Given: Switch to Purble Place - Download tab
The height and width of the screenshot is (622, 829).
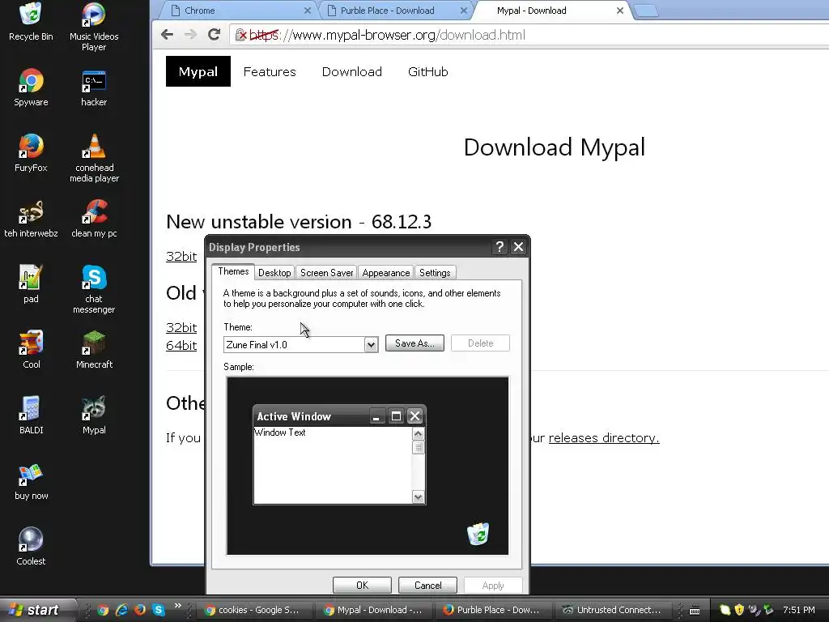Looking at the screenshot, I should (x=394, y=11).
